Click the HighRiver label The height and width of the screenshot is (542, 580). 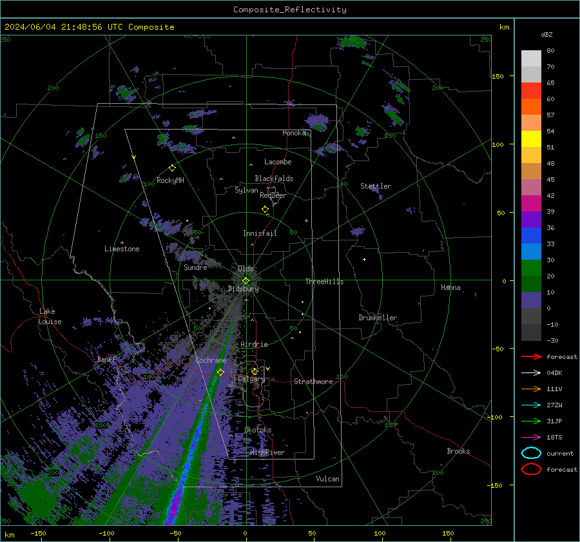(267, 452)
